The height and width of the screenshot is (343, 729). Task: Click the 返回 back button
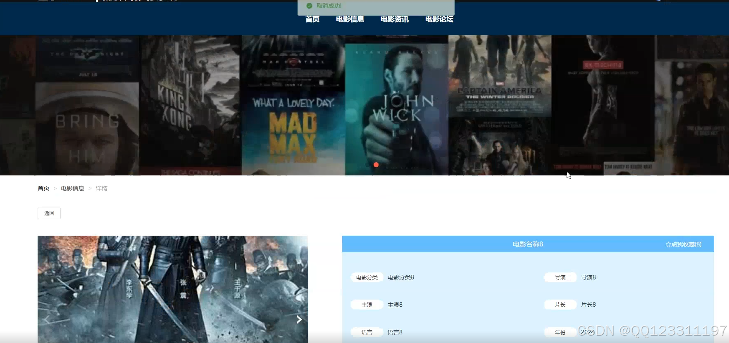point(49,213)
